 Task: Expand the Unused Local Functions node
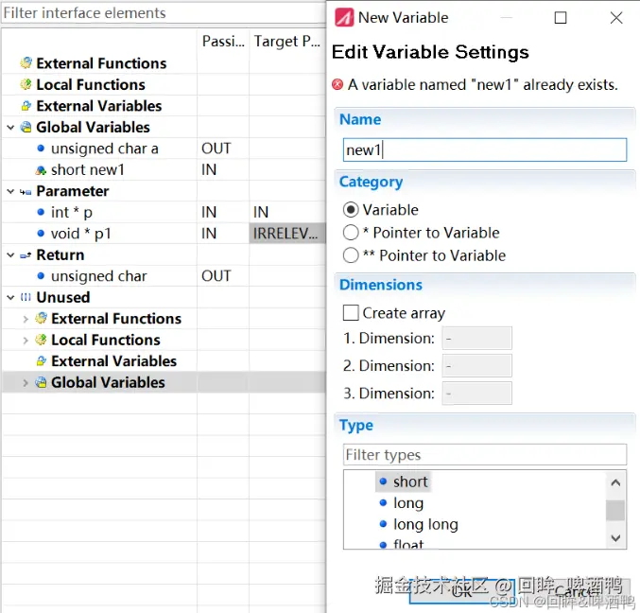point(26,340)
